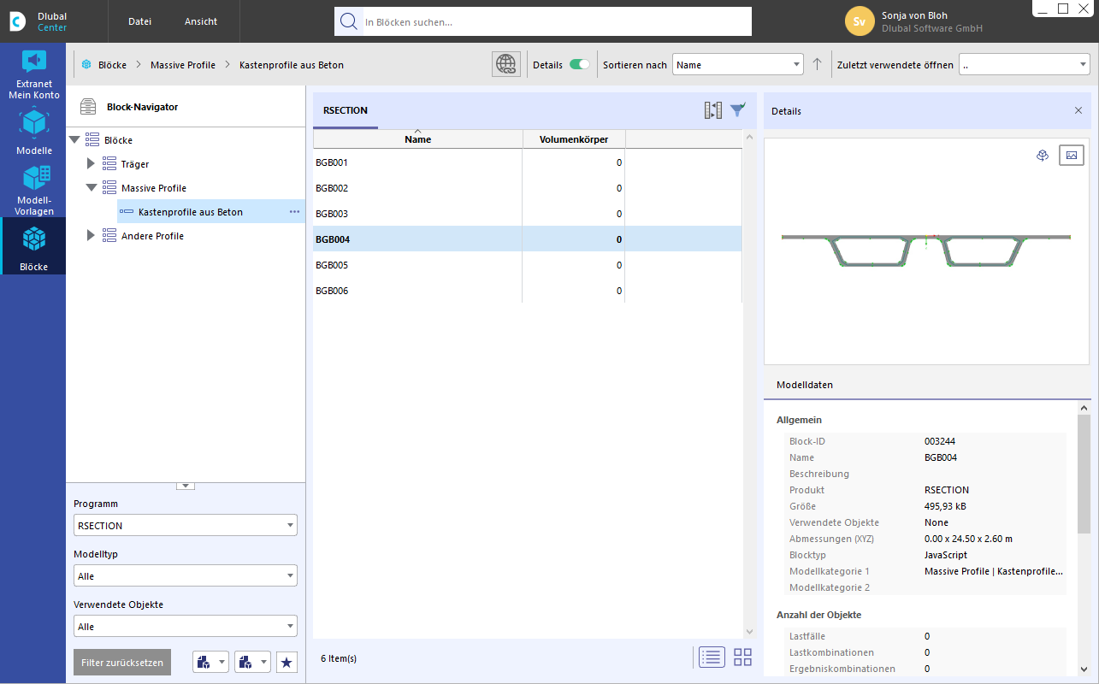This screenshot has height=684, width=1099.
Task: Select row BGB001
Action: point(528,162)
